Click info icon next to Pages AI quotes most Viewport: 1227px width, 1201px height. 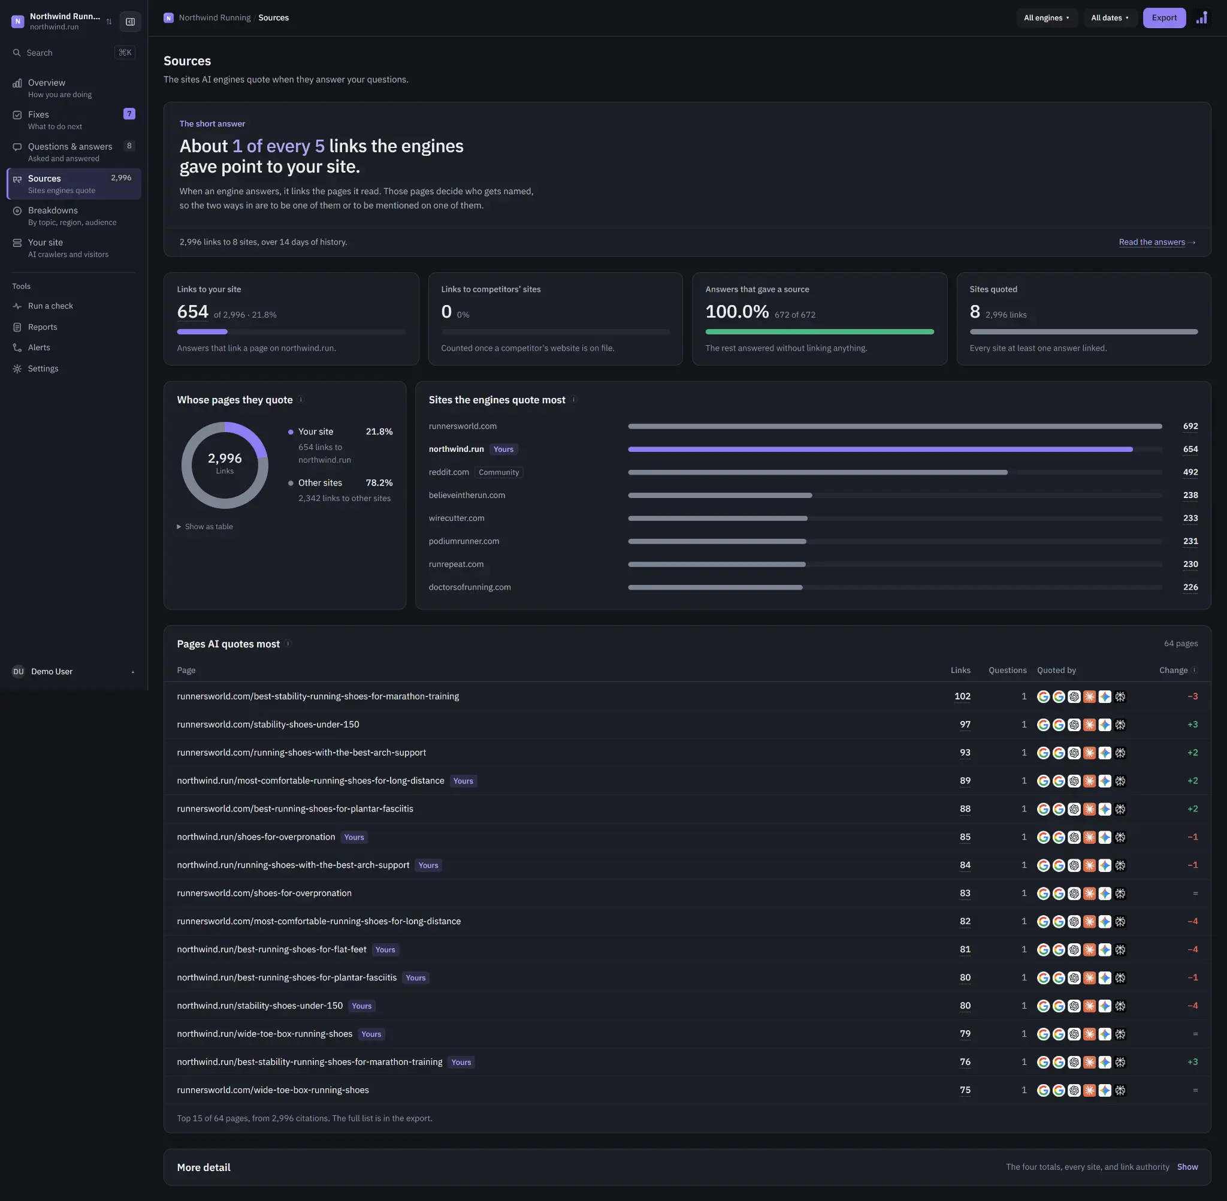288,644
